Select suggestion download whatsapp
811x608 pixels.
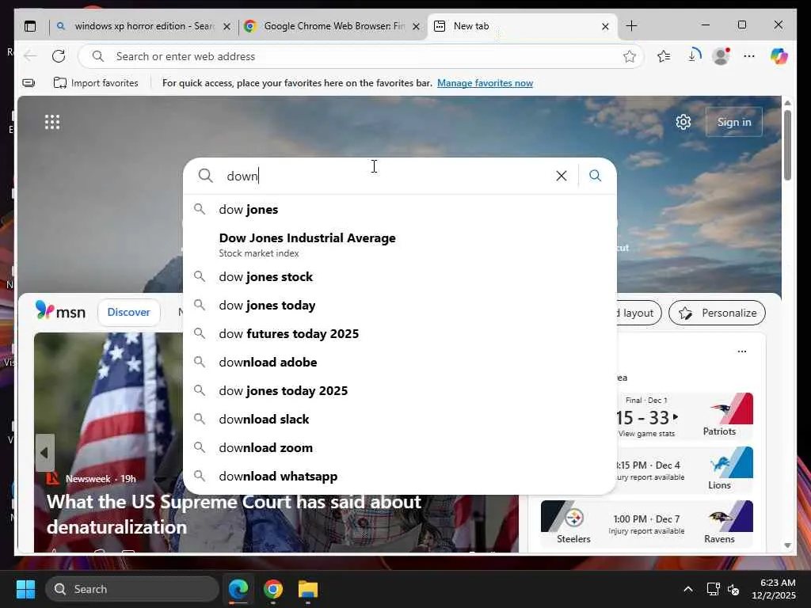click(x=400, y=476)
